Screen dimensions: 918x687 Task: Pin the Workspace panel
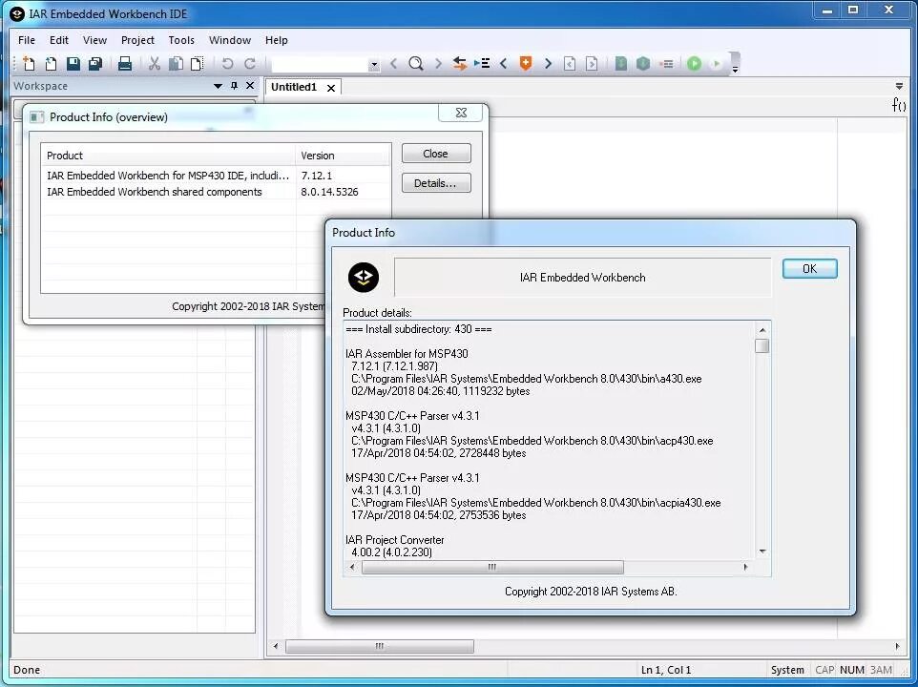(x=234, y=86)
